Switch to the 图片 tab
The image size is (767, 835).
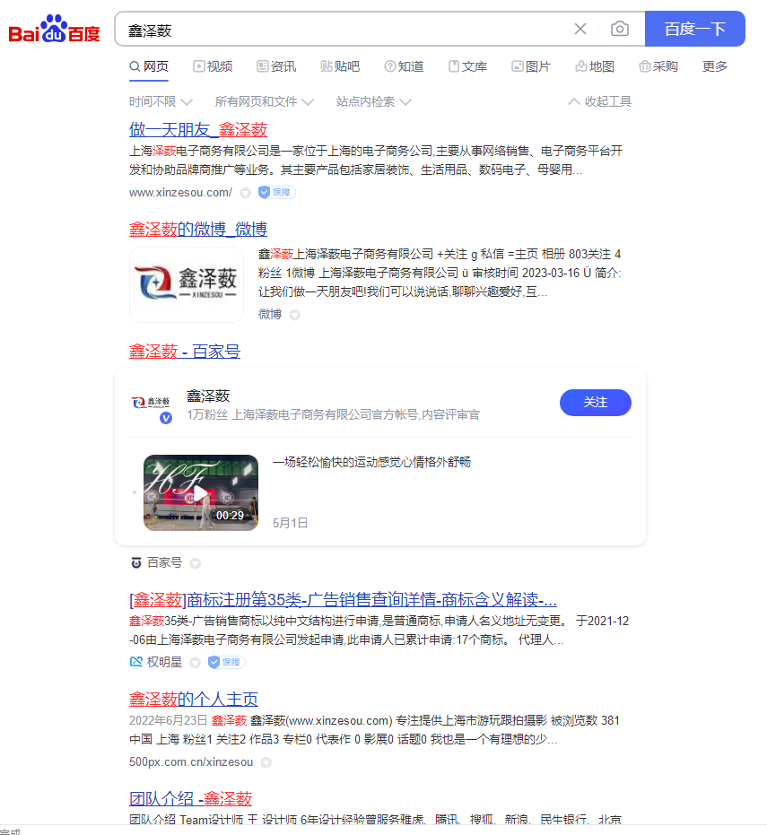click(x=531, y=66)
